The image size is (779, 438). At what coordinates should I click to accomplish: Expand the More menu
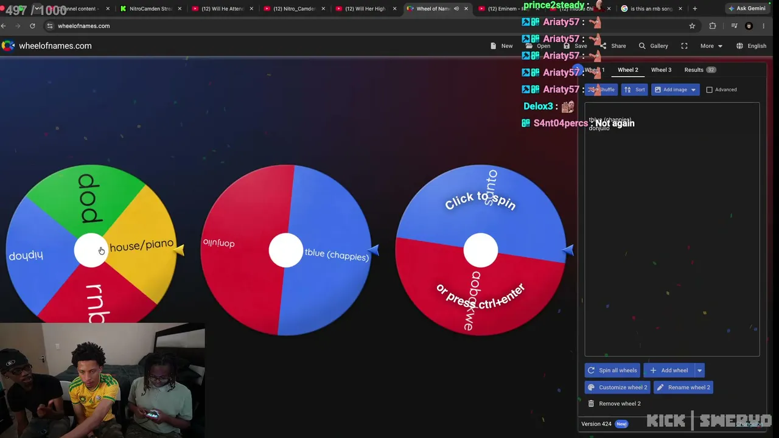[x=711, y=46]
